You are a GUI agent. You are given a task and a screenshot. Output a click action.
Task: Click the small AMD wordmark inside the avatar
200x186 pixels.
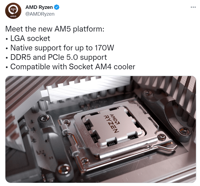pyautogui.click(x=13, y=16)
